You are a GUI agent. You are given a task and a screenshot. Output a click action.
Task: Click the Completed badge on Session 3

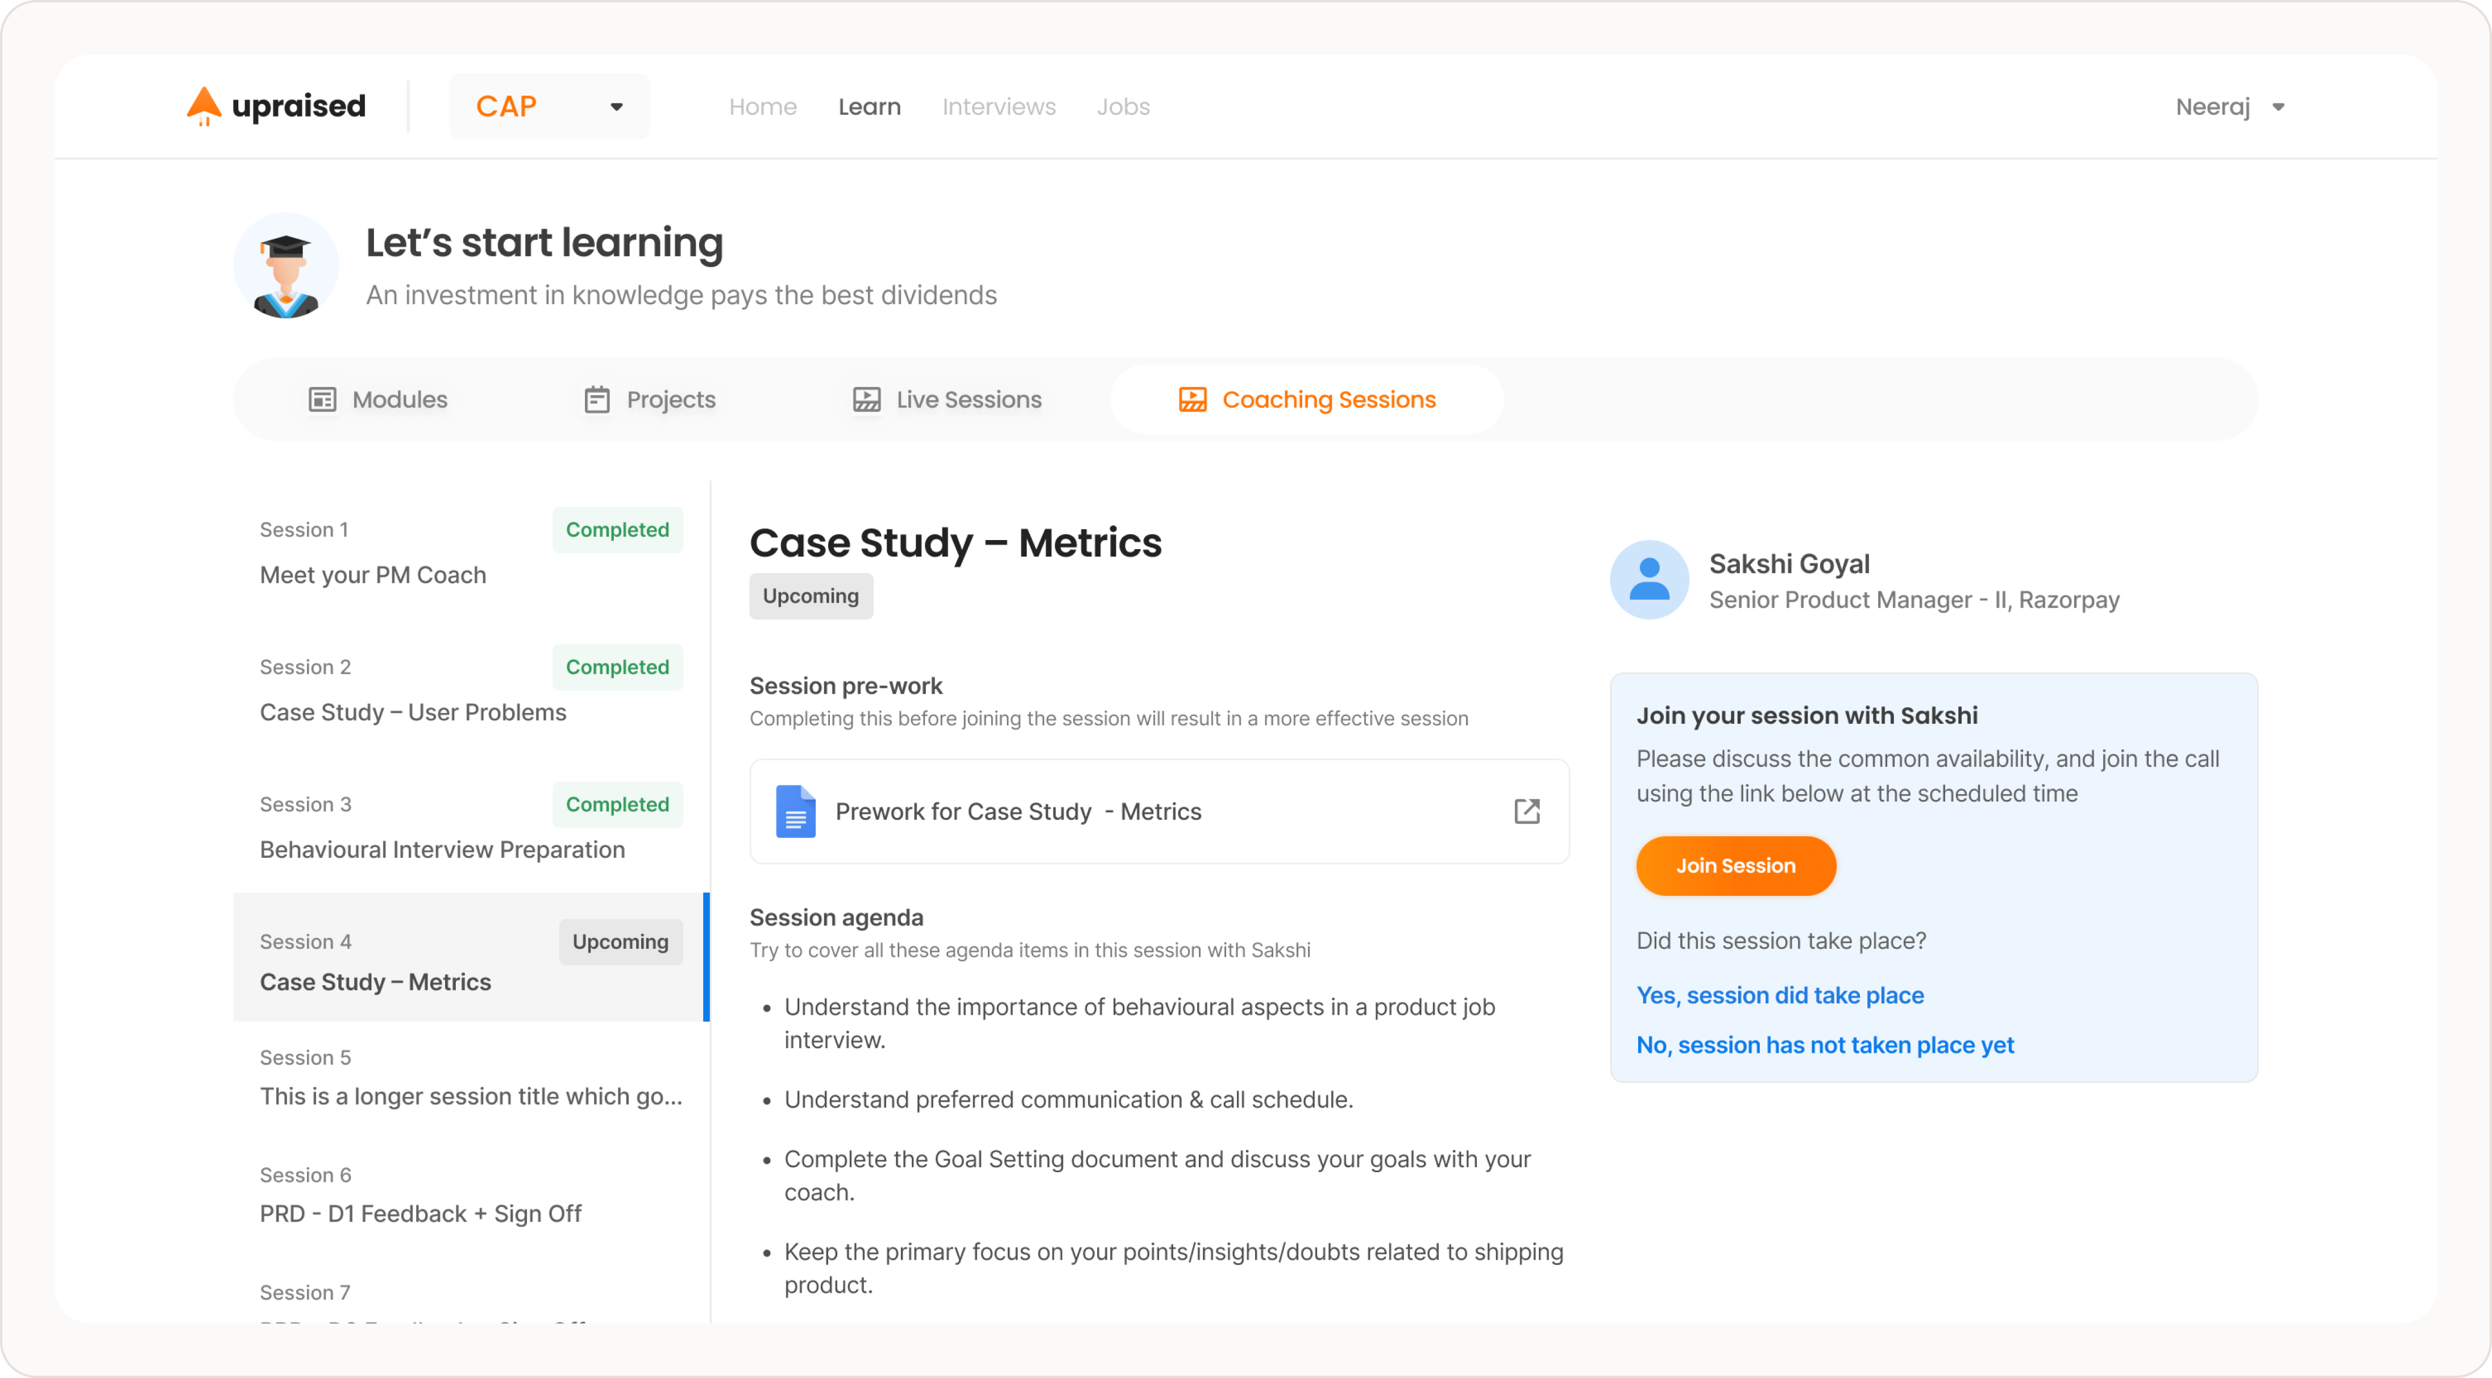tap(617, 805)
